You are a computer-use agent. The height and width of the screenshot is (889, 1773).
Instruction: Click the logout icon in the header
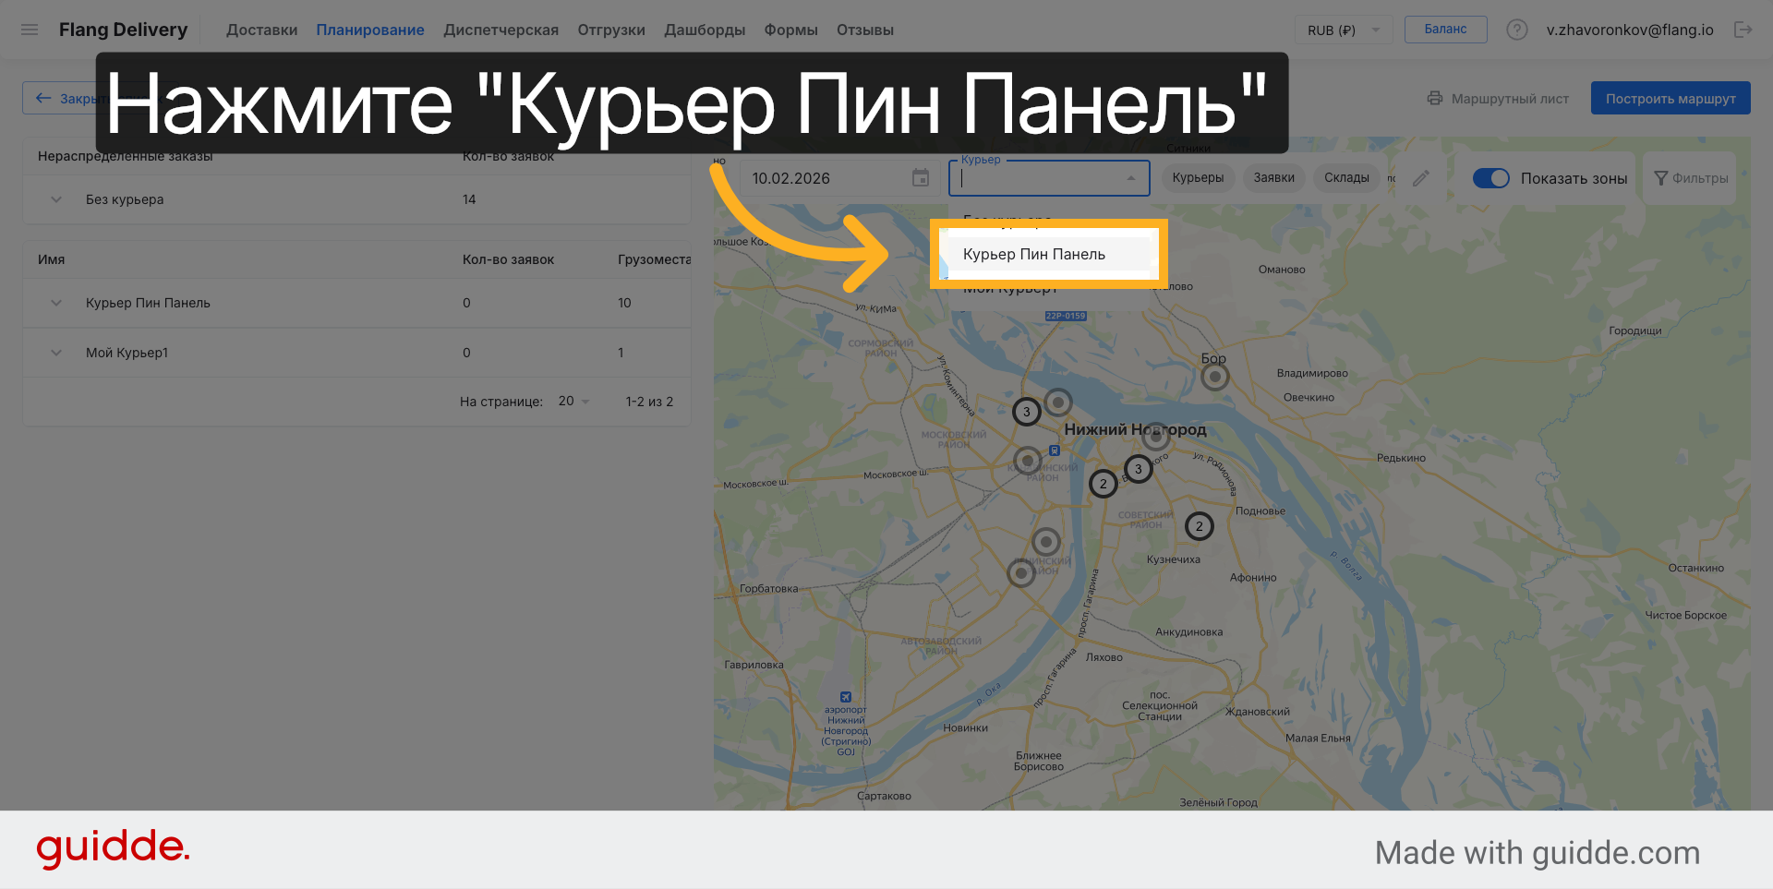tap(1745, 29)
